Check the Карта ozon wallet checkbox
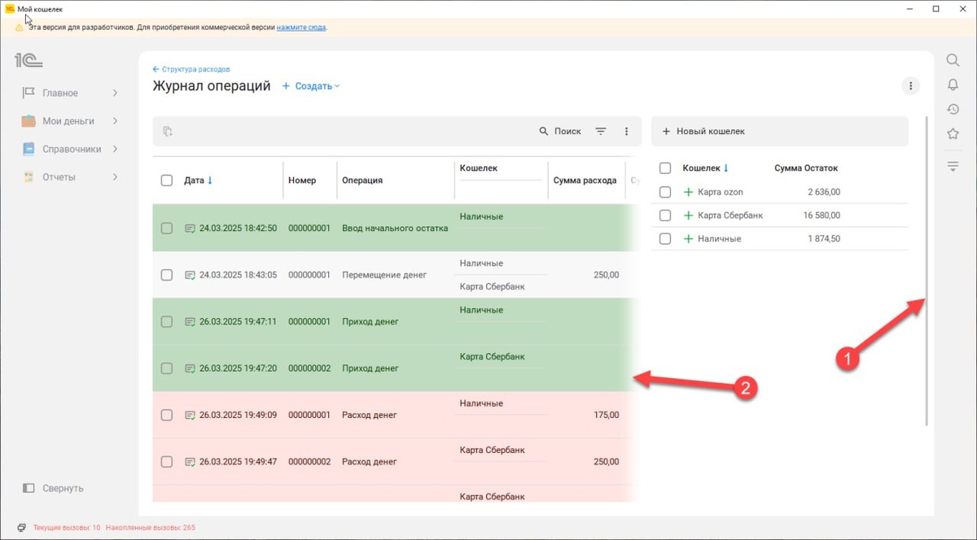 (665, 192)
